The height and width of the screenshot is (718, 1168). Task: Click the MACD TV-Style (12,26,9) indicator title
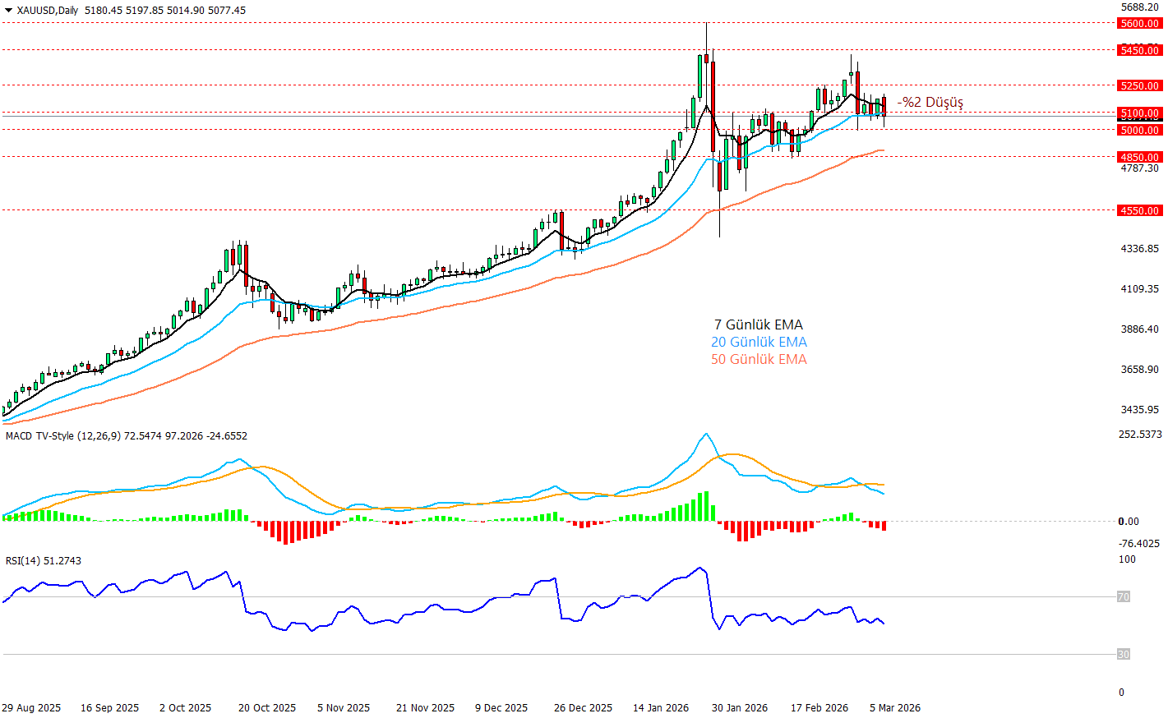click(x=62, y=436)
